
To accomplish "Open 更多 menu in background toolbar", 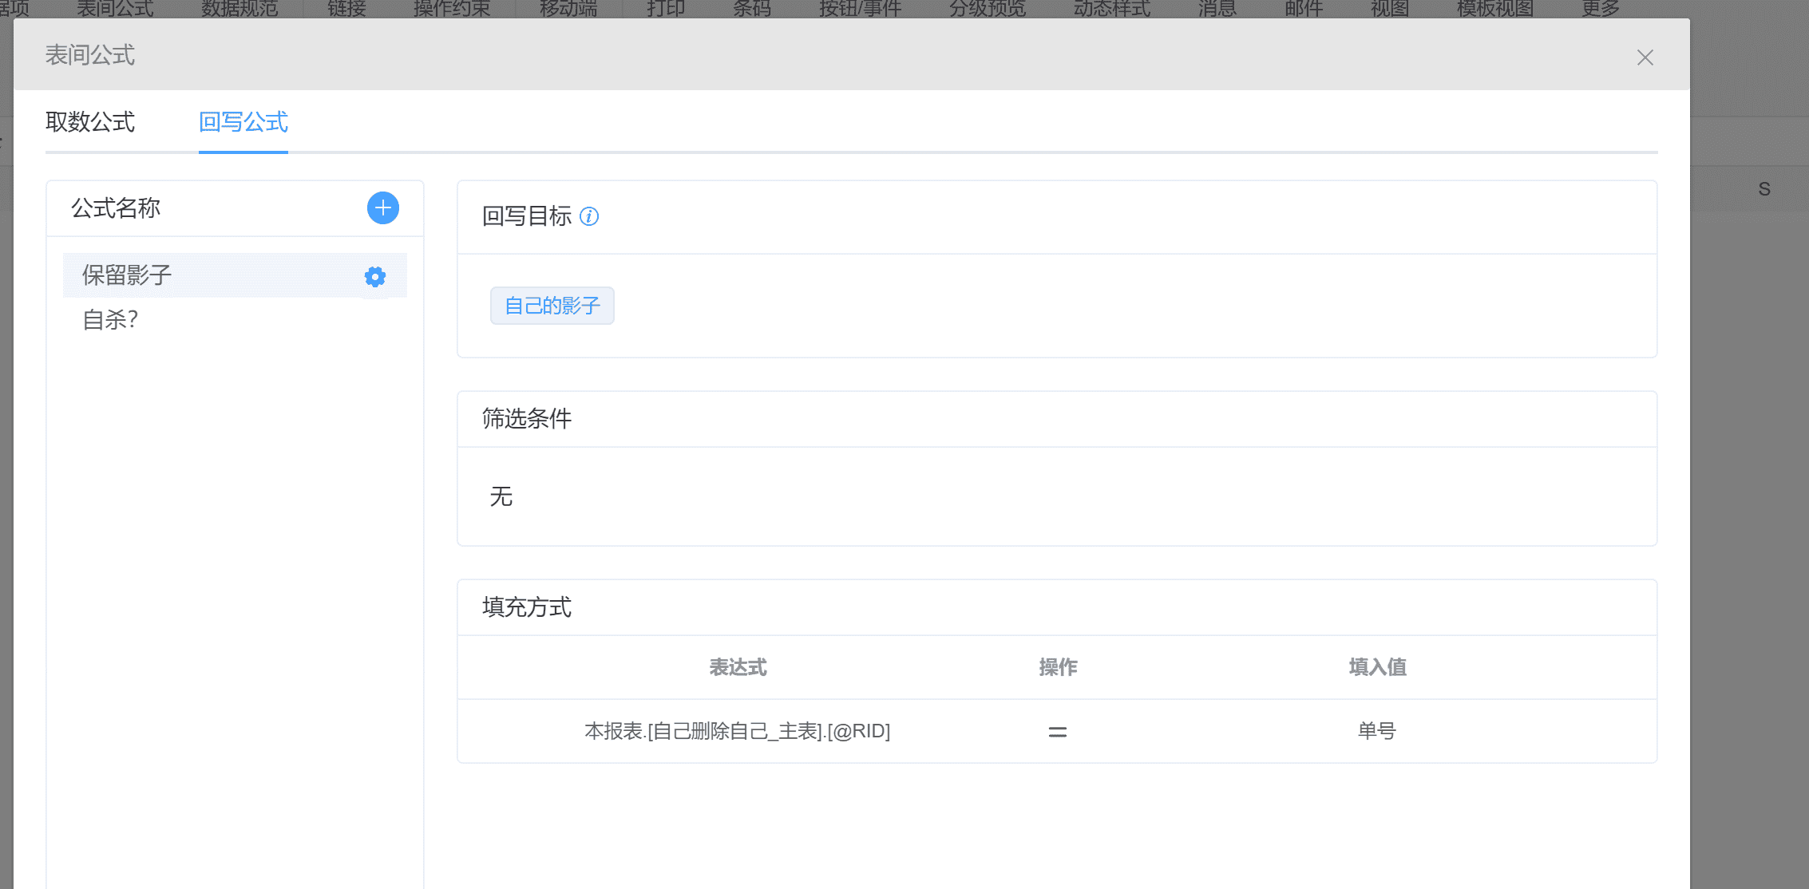I will coord(1601,9).
